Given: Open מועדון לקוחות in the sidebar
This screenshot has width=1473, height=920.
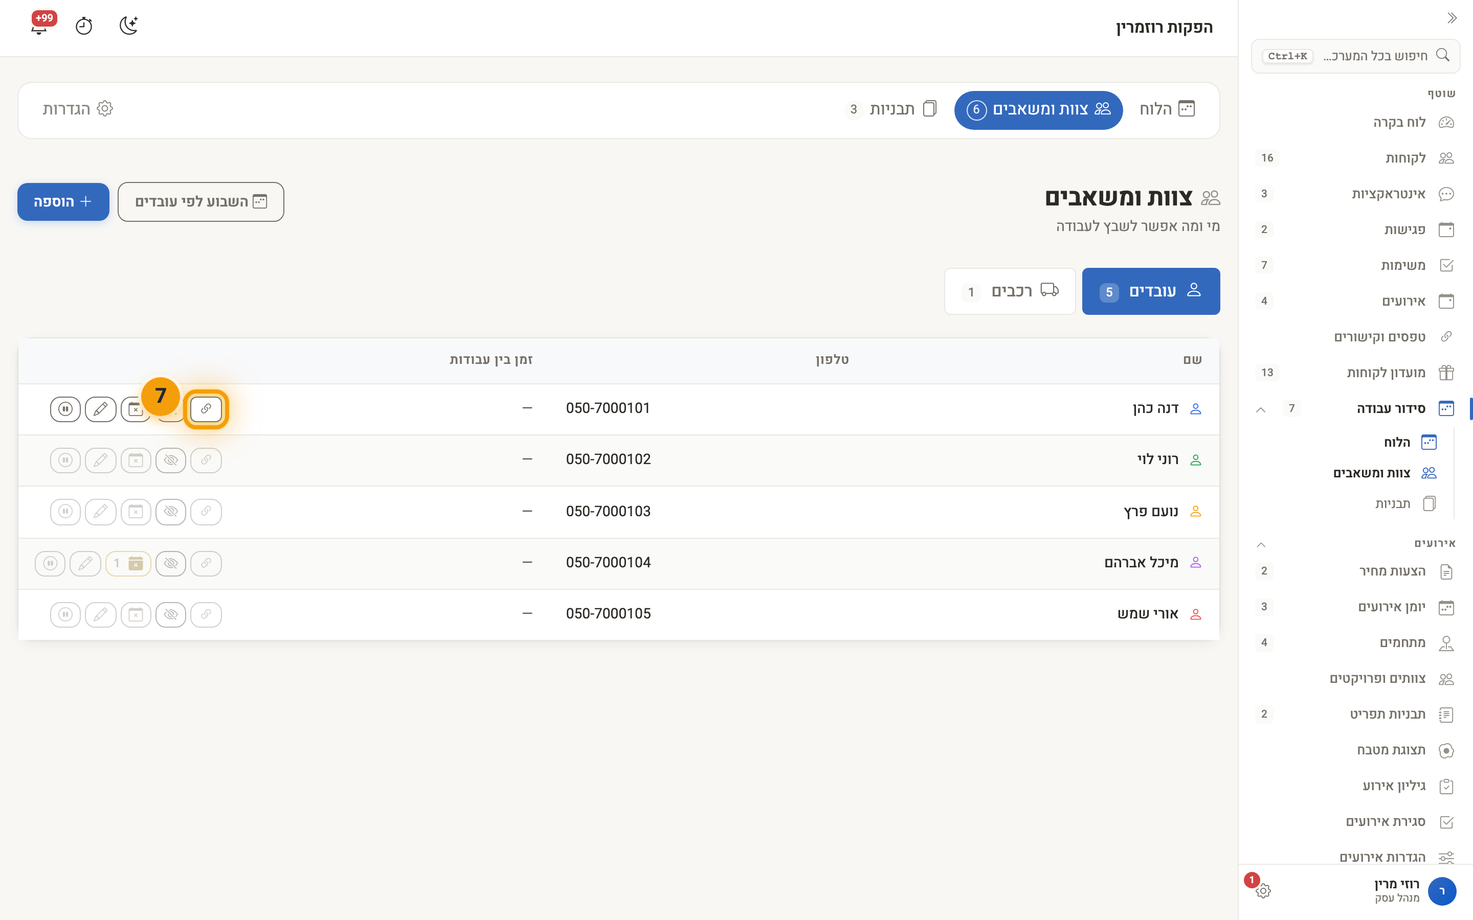Looking at the screenshot, I should coord(1355,373).
